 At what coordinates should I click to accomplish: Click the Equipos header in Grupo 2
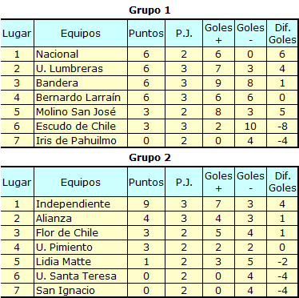coord(81,183)
